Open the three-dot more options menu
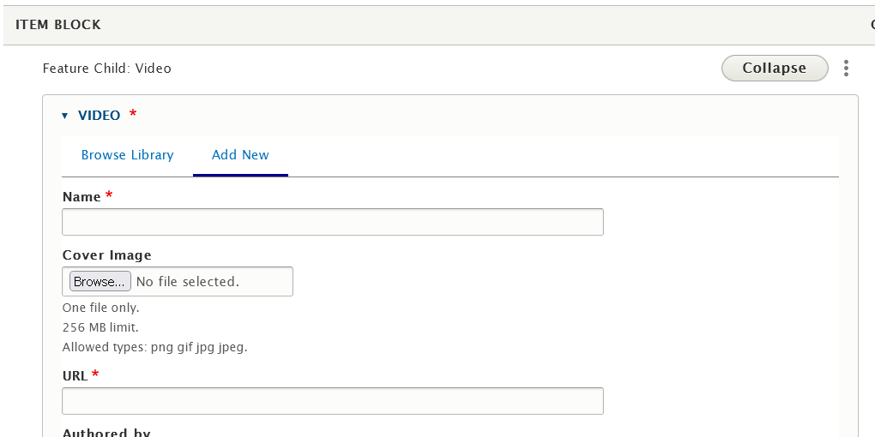The image size is (875, 437). (846, 69)
